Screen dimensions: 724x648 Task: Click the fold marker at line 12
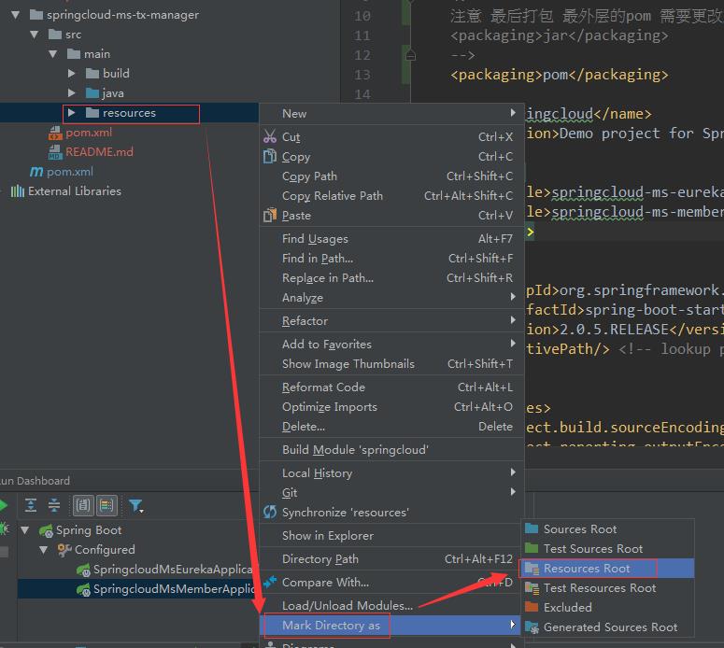point(410,55)
